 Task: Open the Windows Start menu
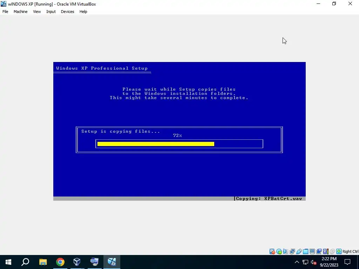pyautogui.click(x=8, y=262)
